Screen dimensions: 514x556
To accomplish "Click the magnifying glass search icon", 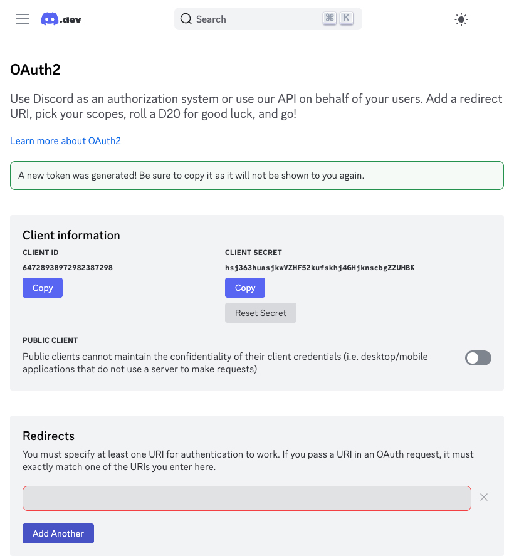I will pyautogui.click(x=186, y=19).
